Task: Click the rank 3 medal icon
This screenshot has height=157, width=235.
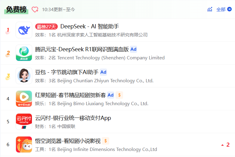Action: tap(8, 77)
